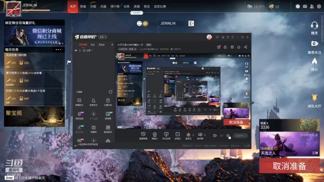
Task: Select the 天选之人 game mode card
Action: click(x=290, y=144)
